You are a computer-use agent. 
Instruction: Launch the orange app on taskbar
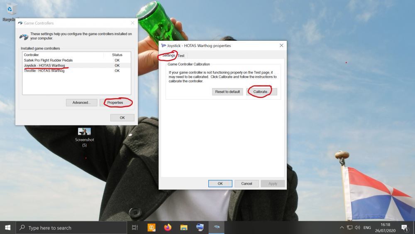tap(151, 228)
